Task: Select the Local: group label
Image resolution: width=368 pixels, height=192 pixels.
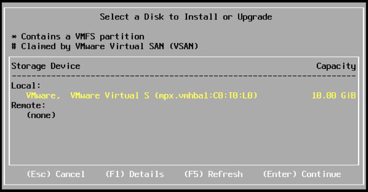Action: [26, 86]
